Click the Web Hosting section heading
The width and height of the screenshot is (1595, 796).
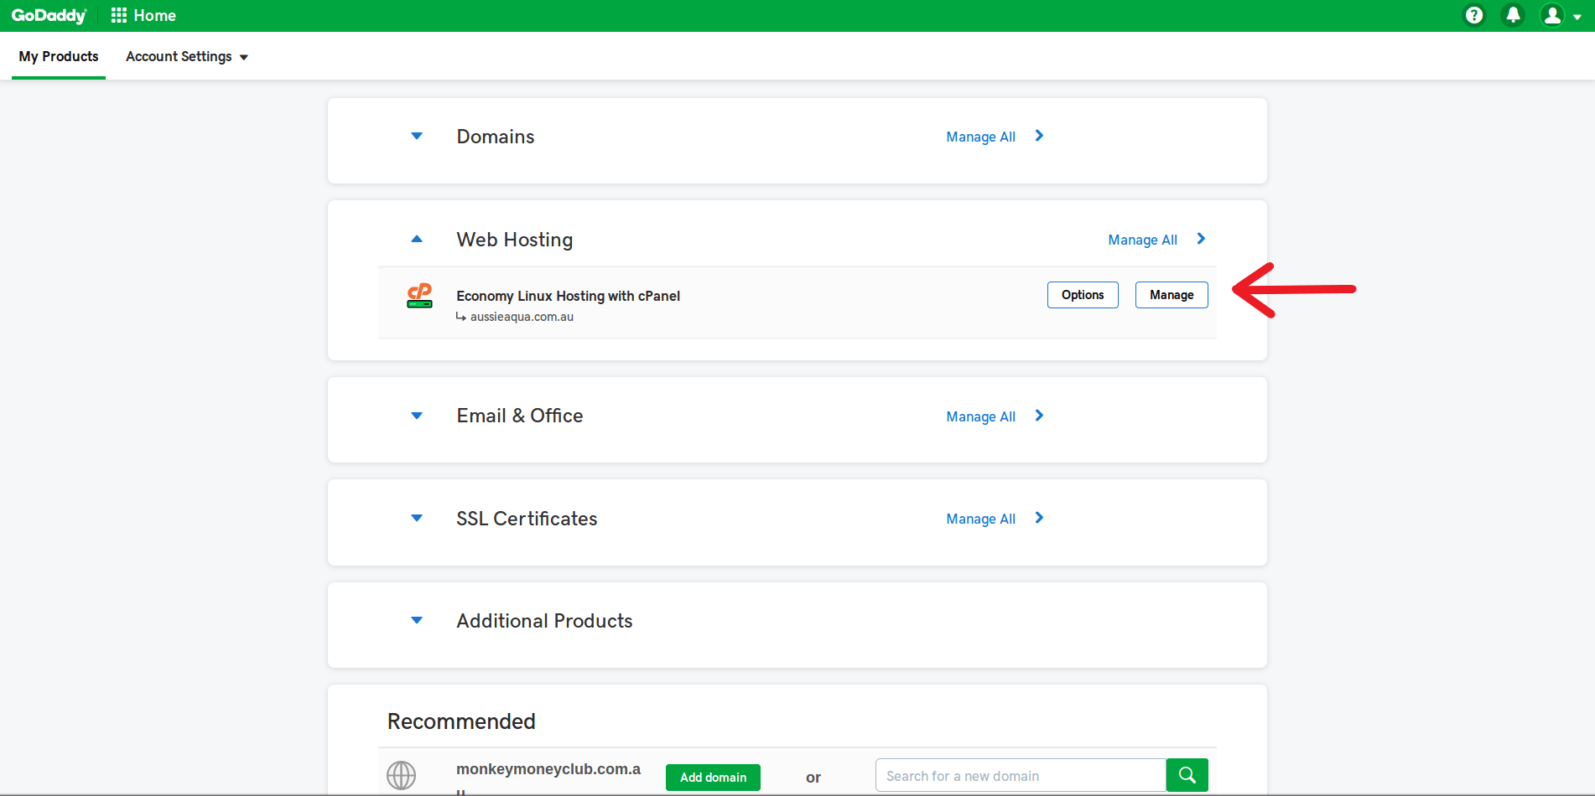tap(515, 240)
